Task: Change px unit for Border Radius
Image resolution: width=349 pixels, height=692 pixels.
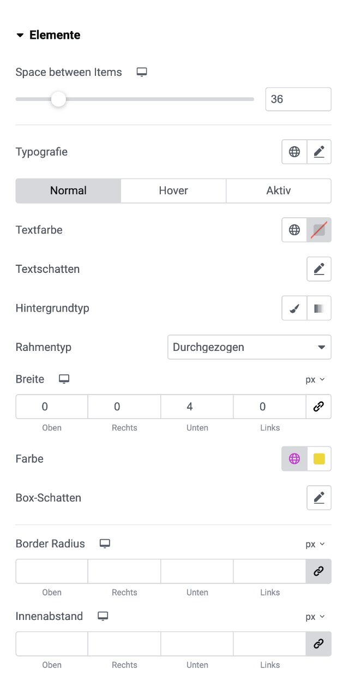Action: tap(315, 544)
